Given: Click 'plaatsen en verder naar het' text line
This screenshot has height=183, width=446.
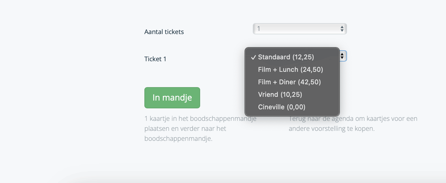Looking at the screenshot, I should (x=185, y=129).
